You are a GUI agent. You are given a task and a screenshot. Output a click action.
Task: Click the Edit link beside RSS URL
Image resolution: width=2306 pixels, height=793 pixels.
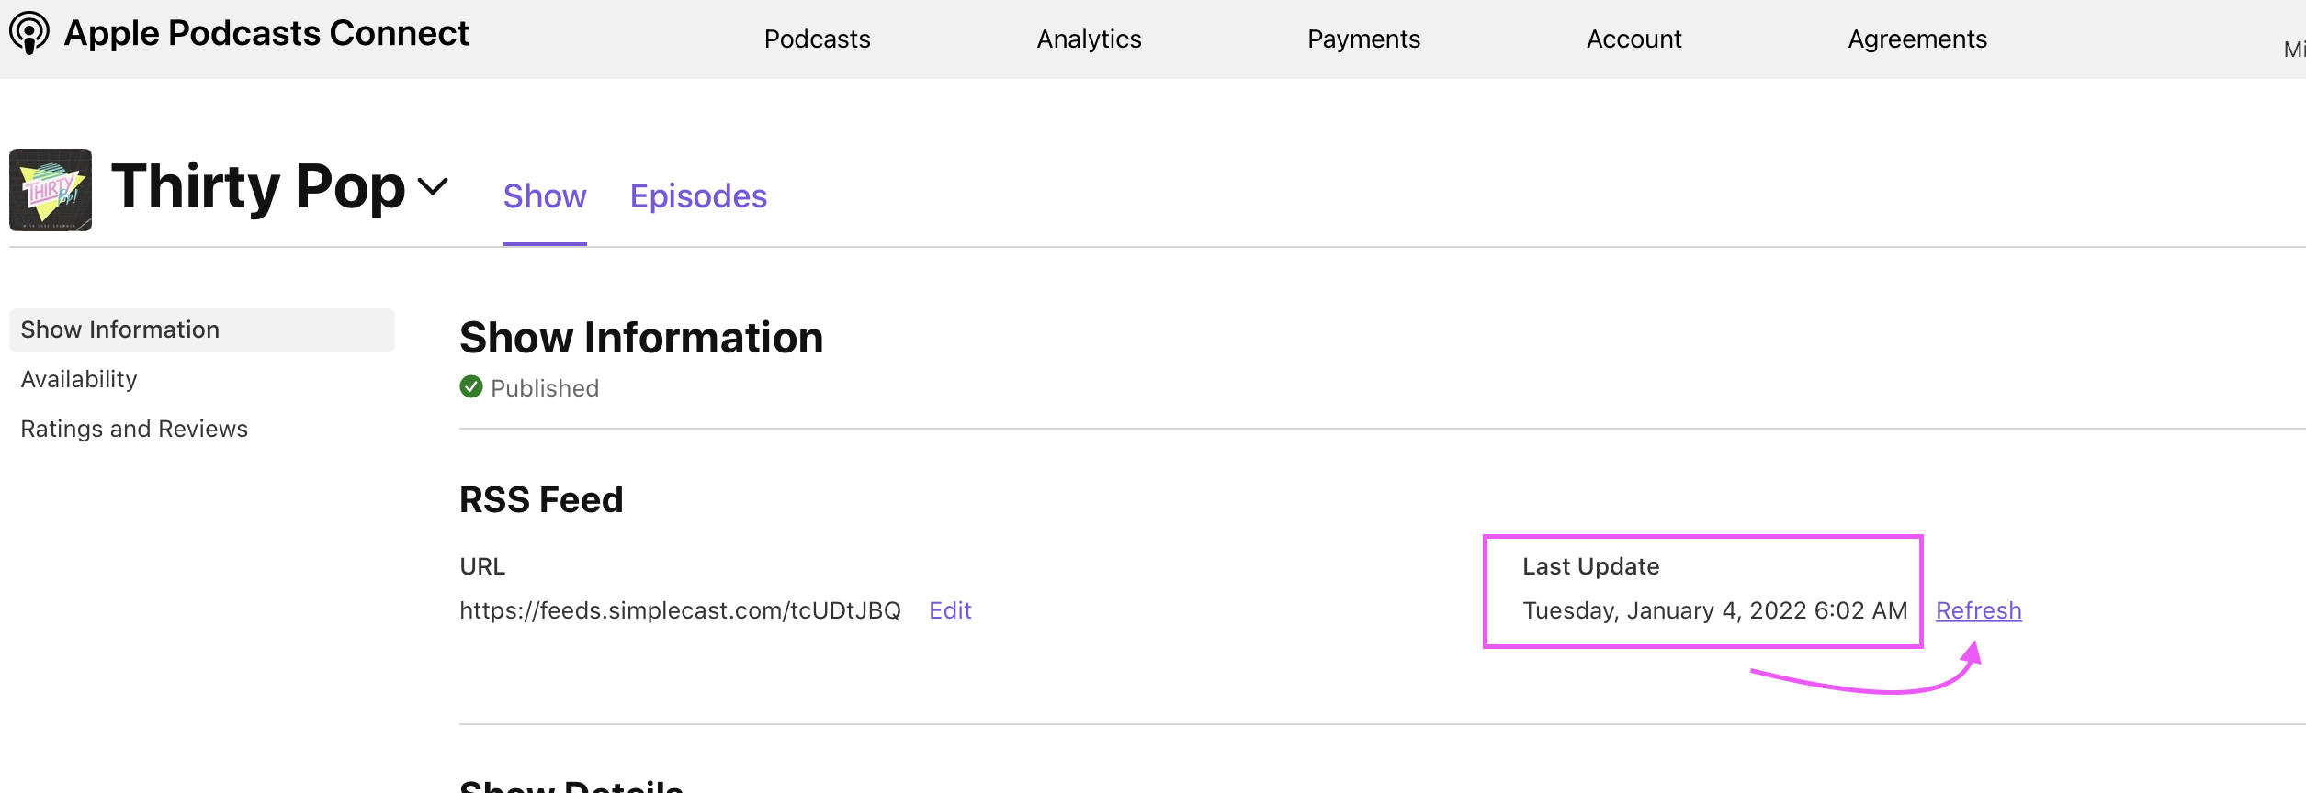click(950, 610)
